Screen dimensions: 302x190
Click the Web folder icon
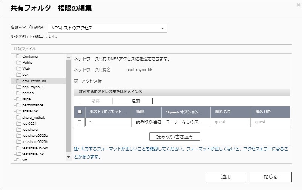pyautogui.click(x=19, y=69)
